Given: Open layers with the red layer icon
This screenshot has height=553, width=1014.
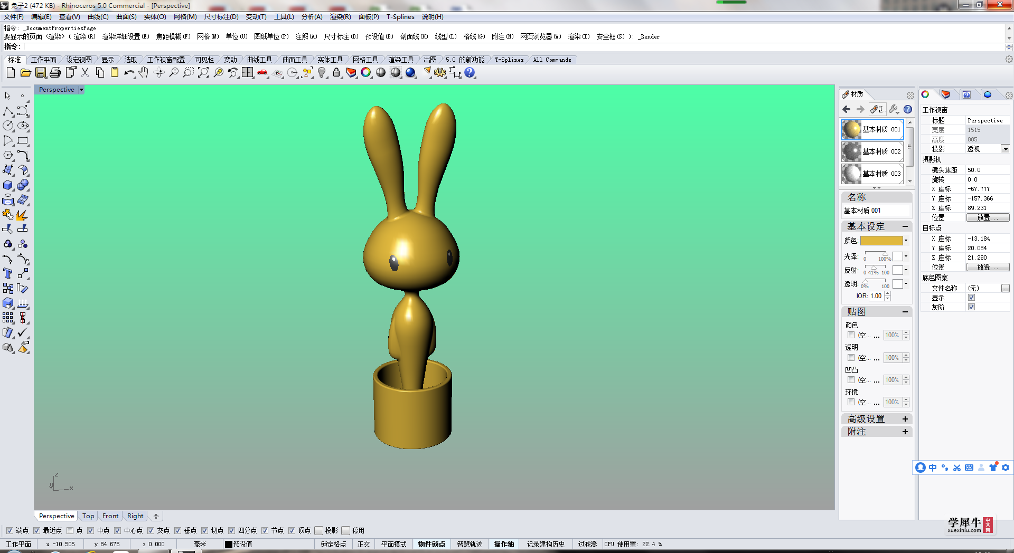Looking at the screenshot, I should click(351, 73).
